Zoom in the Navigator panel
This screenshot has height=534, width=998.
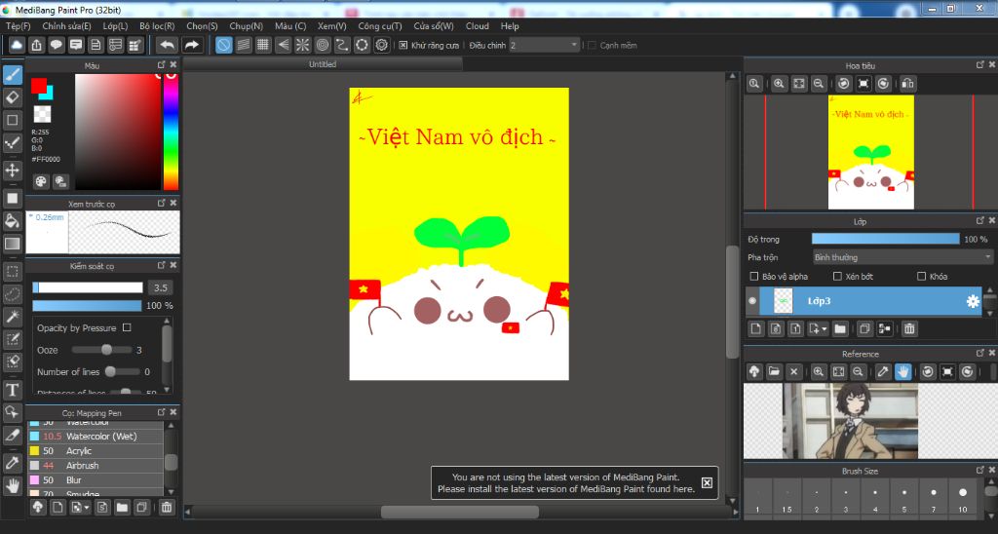click(x=779, y=84)
